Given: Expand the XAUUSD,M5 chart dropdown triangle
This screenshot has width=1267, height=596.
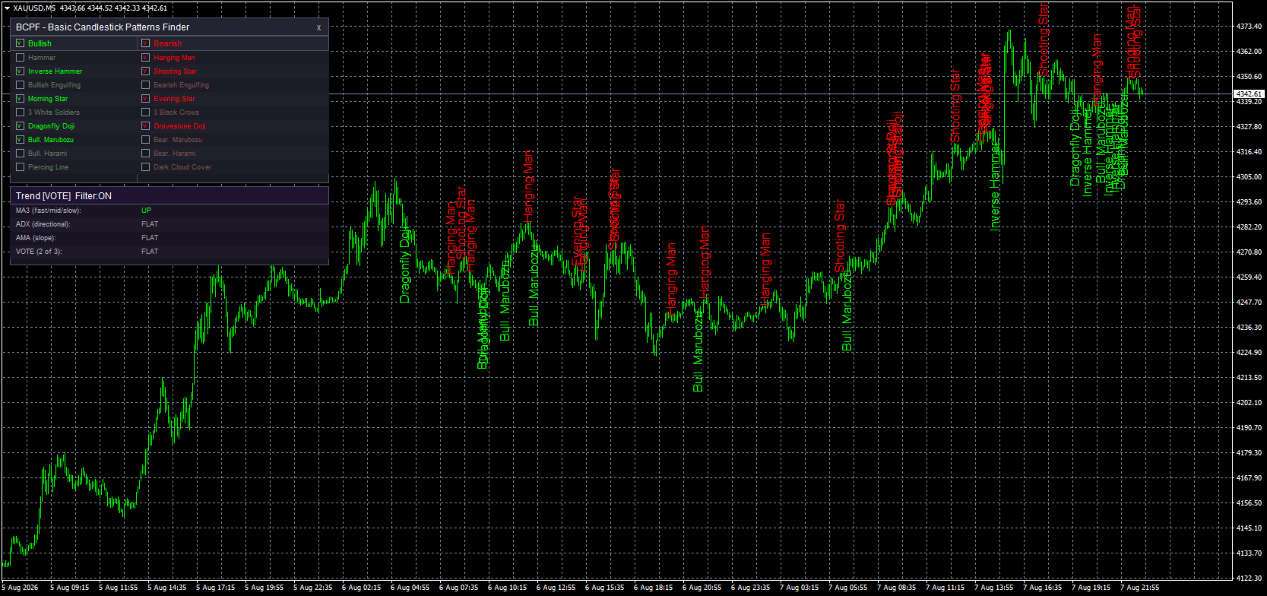Looking at the screenshot, I should [7, 8].
